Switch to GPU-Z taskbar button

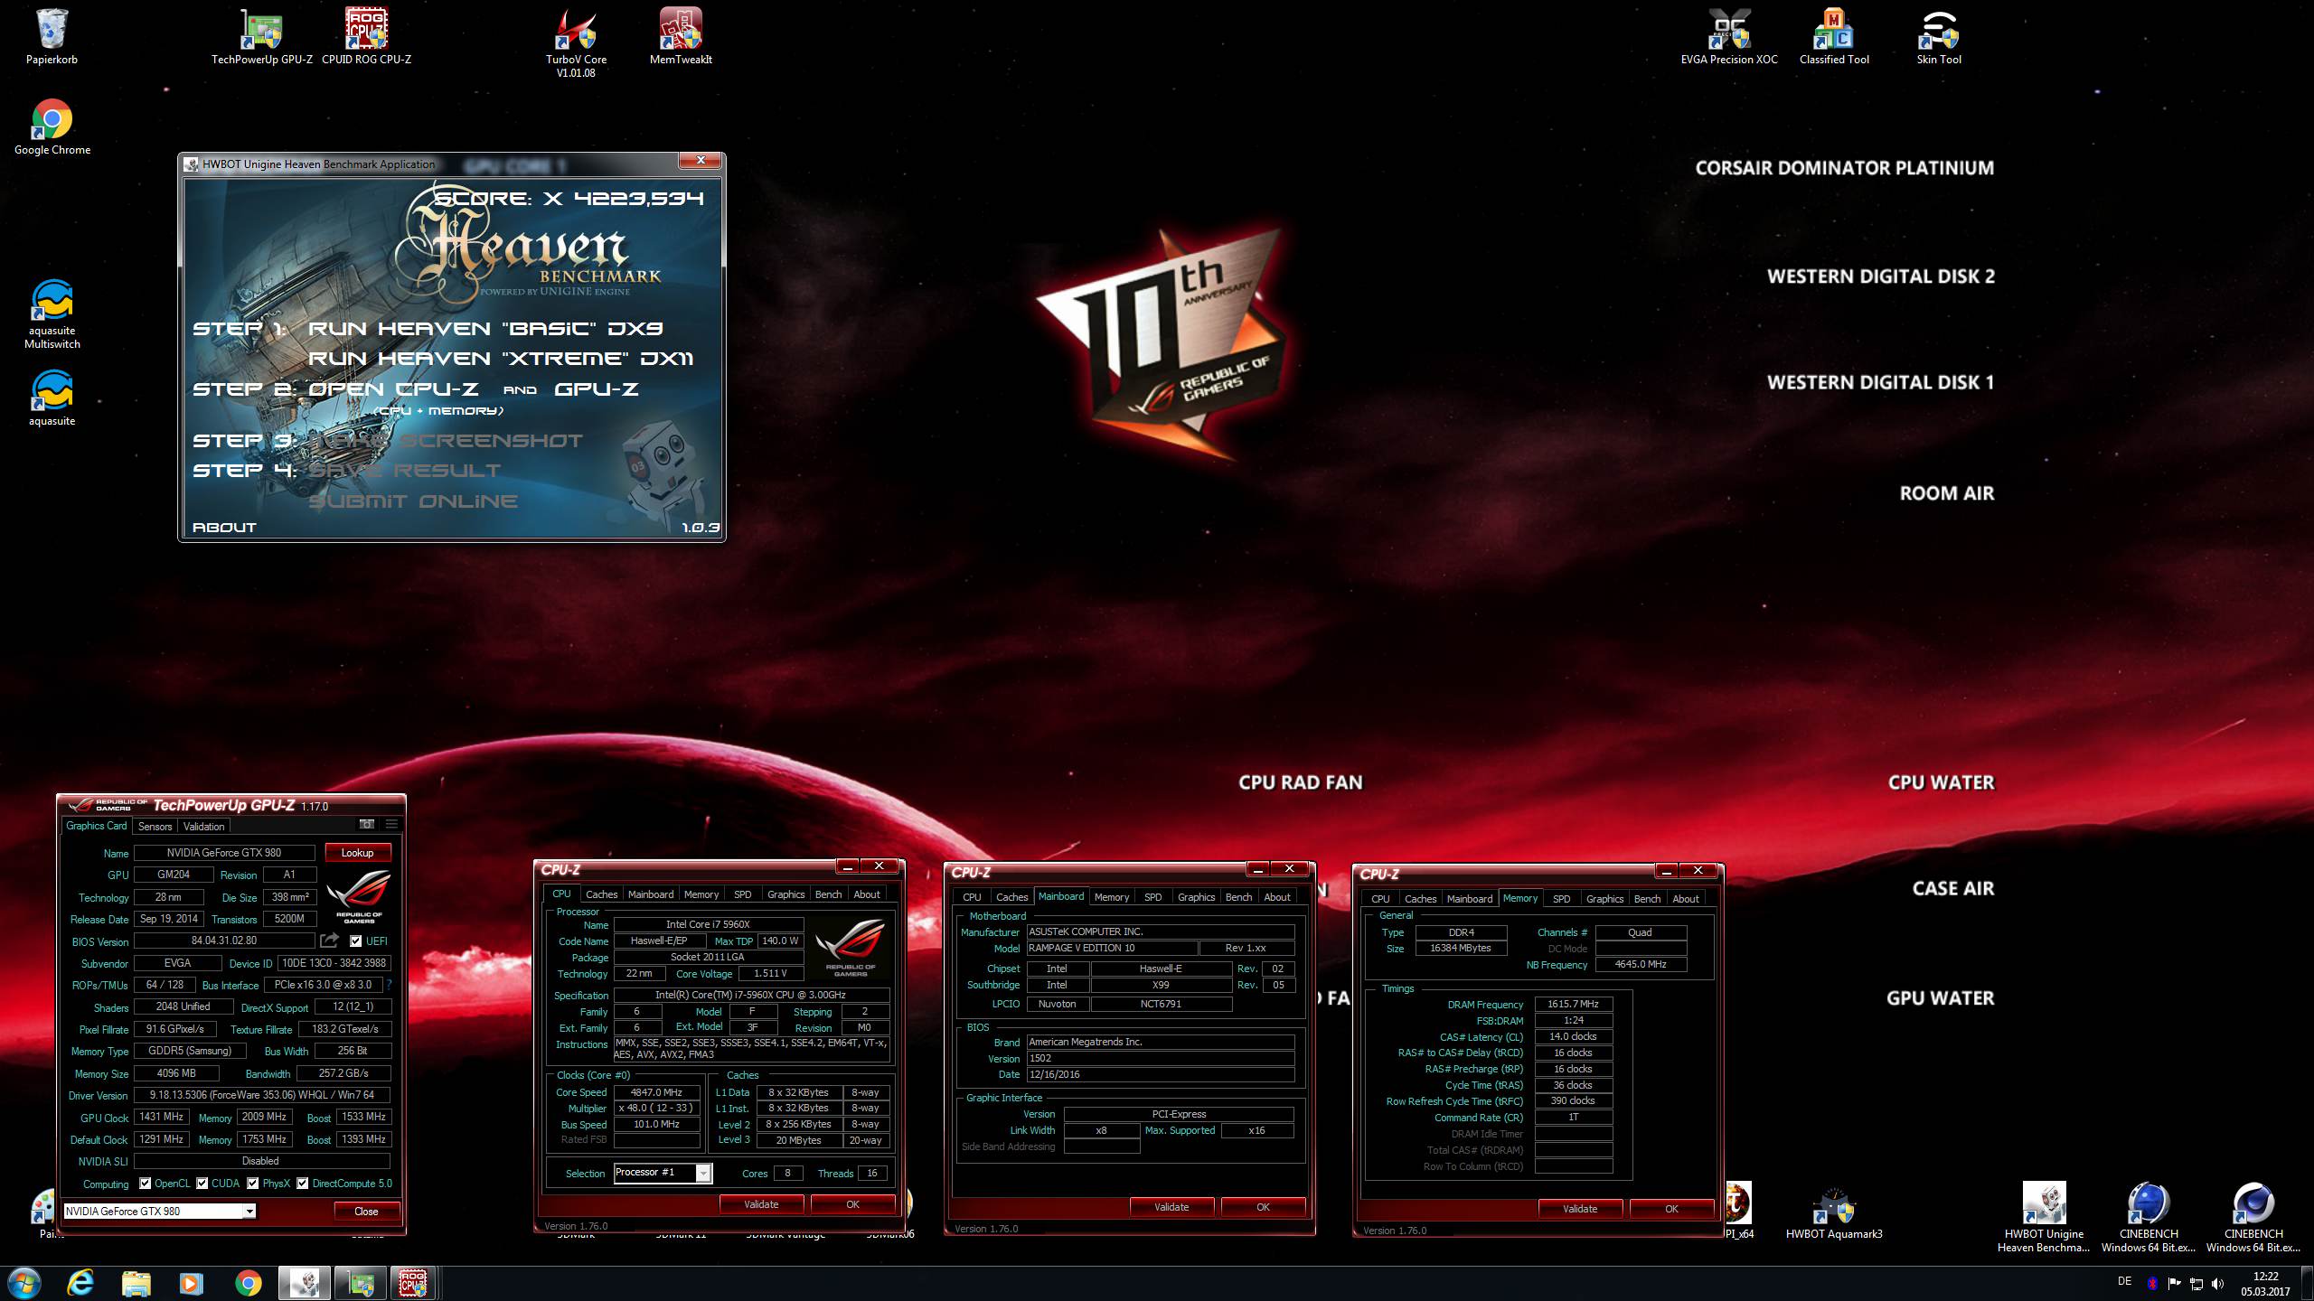coord(360,1283)
